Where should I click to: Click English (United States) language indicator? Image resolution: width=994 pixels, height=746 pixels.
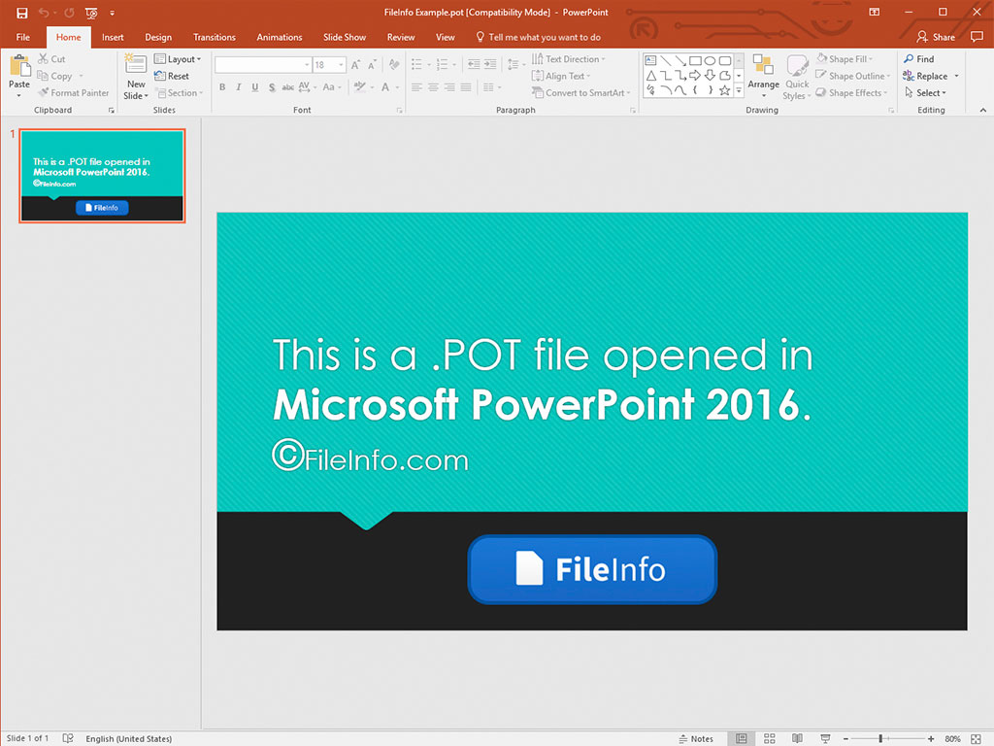click(129, 738)
